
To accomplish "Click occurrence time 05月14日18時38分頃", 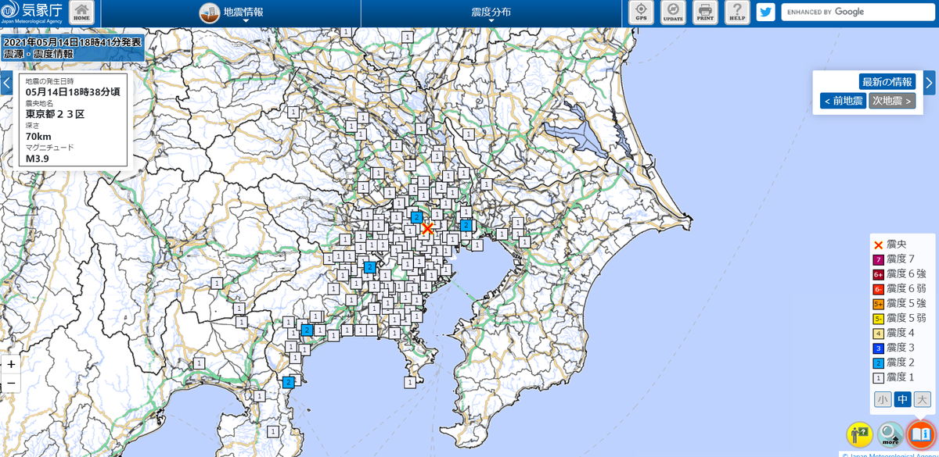I will click(72, 92).
